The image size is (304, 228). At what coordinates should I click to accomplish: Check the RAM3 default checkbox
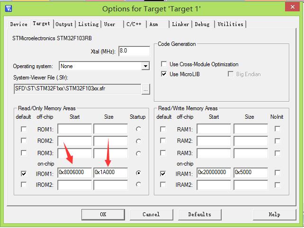(163, 153)
